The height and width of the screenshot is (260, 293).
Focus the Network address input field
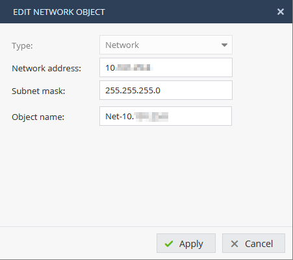click(166, 67)
